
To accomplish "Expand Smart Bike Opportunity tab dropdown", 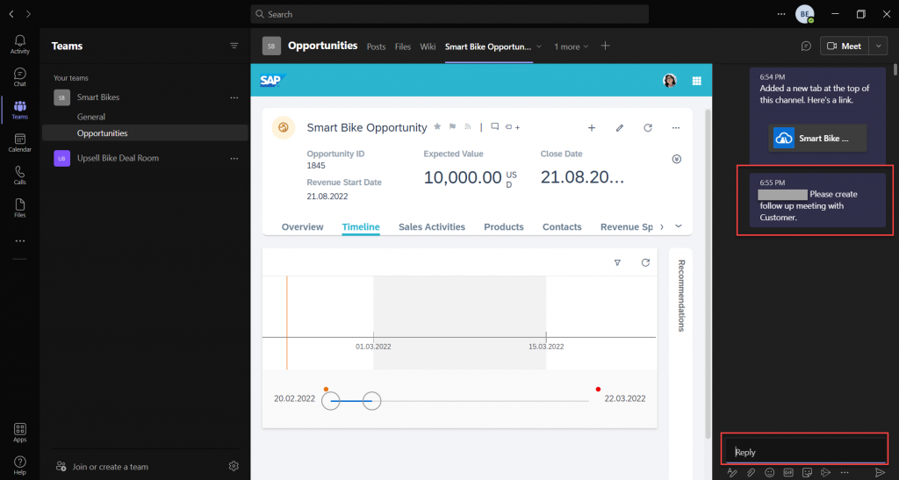I will point(539,47).
